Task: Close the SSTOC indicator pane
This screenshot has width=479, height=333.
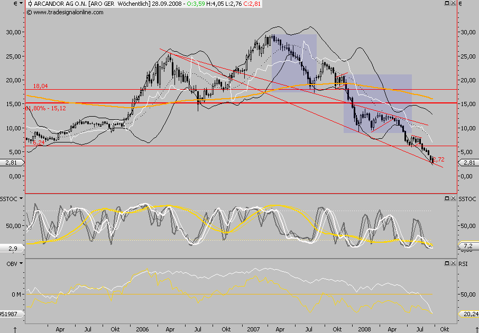Action: coord(453,198)
